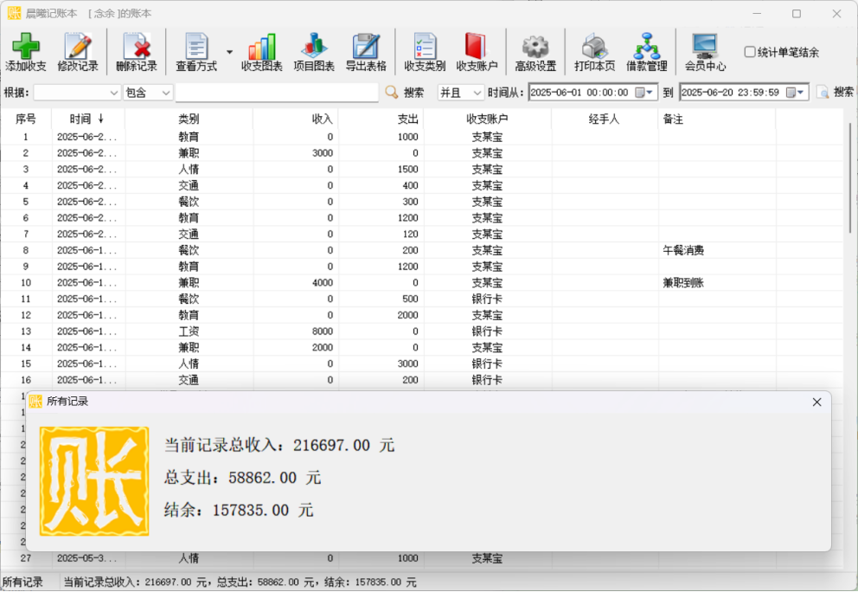This screenshot has width=858, height=592.
Task: Click the 导出表格 export icon
Action: pyautogui.click(x=366, y=46)
